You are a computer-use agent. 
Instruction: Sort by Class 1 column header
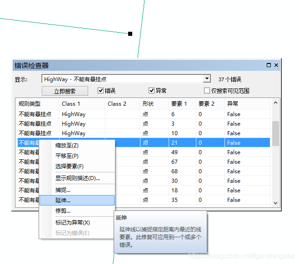click(82, 104)
